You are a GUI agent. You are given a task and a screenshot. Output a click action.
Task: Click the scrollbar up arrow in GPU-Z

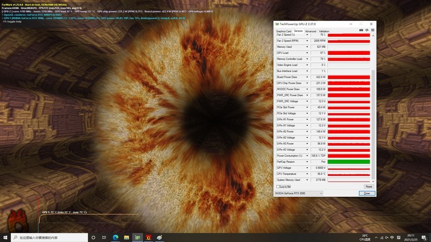373,35
